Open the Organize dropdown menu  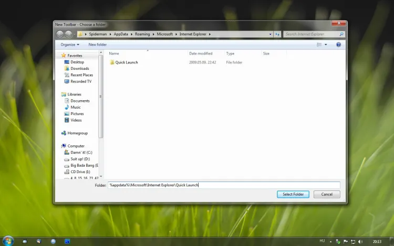coord(70,45)
